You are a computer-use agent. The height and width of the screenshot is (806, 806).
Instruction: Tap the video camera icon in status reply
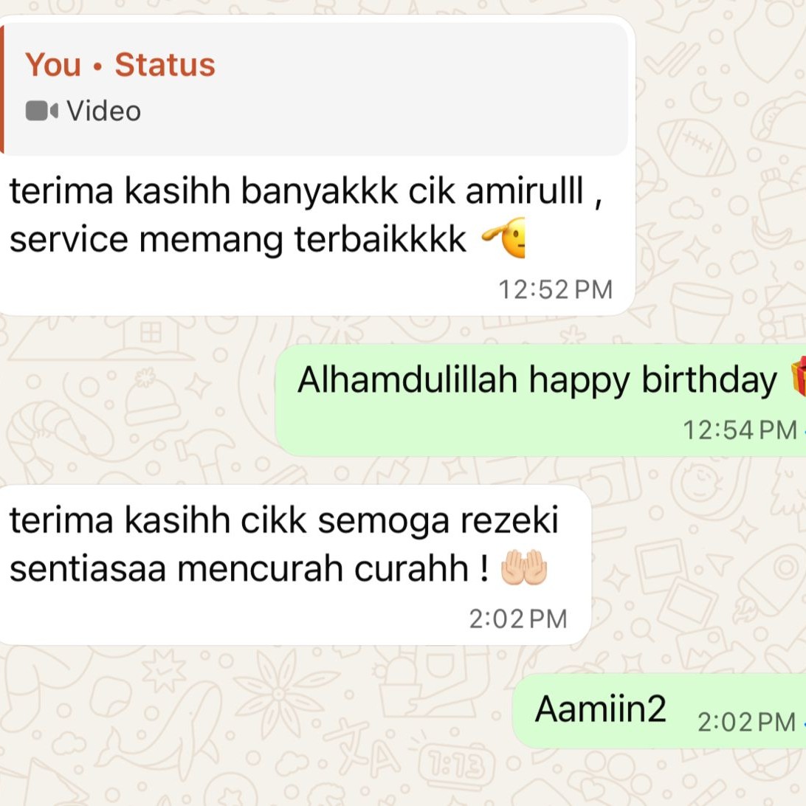pos(41,111)
